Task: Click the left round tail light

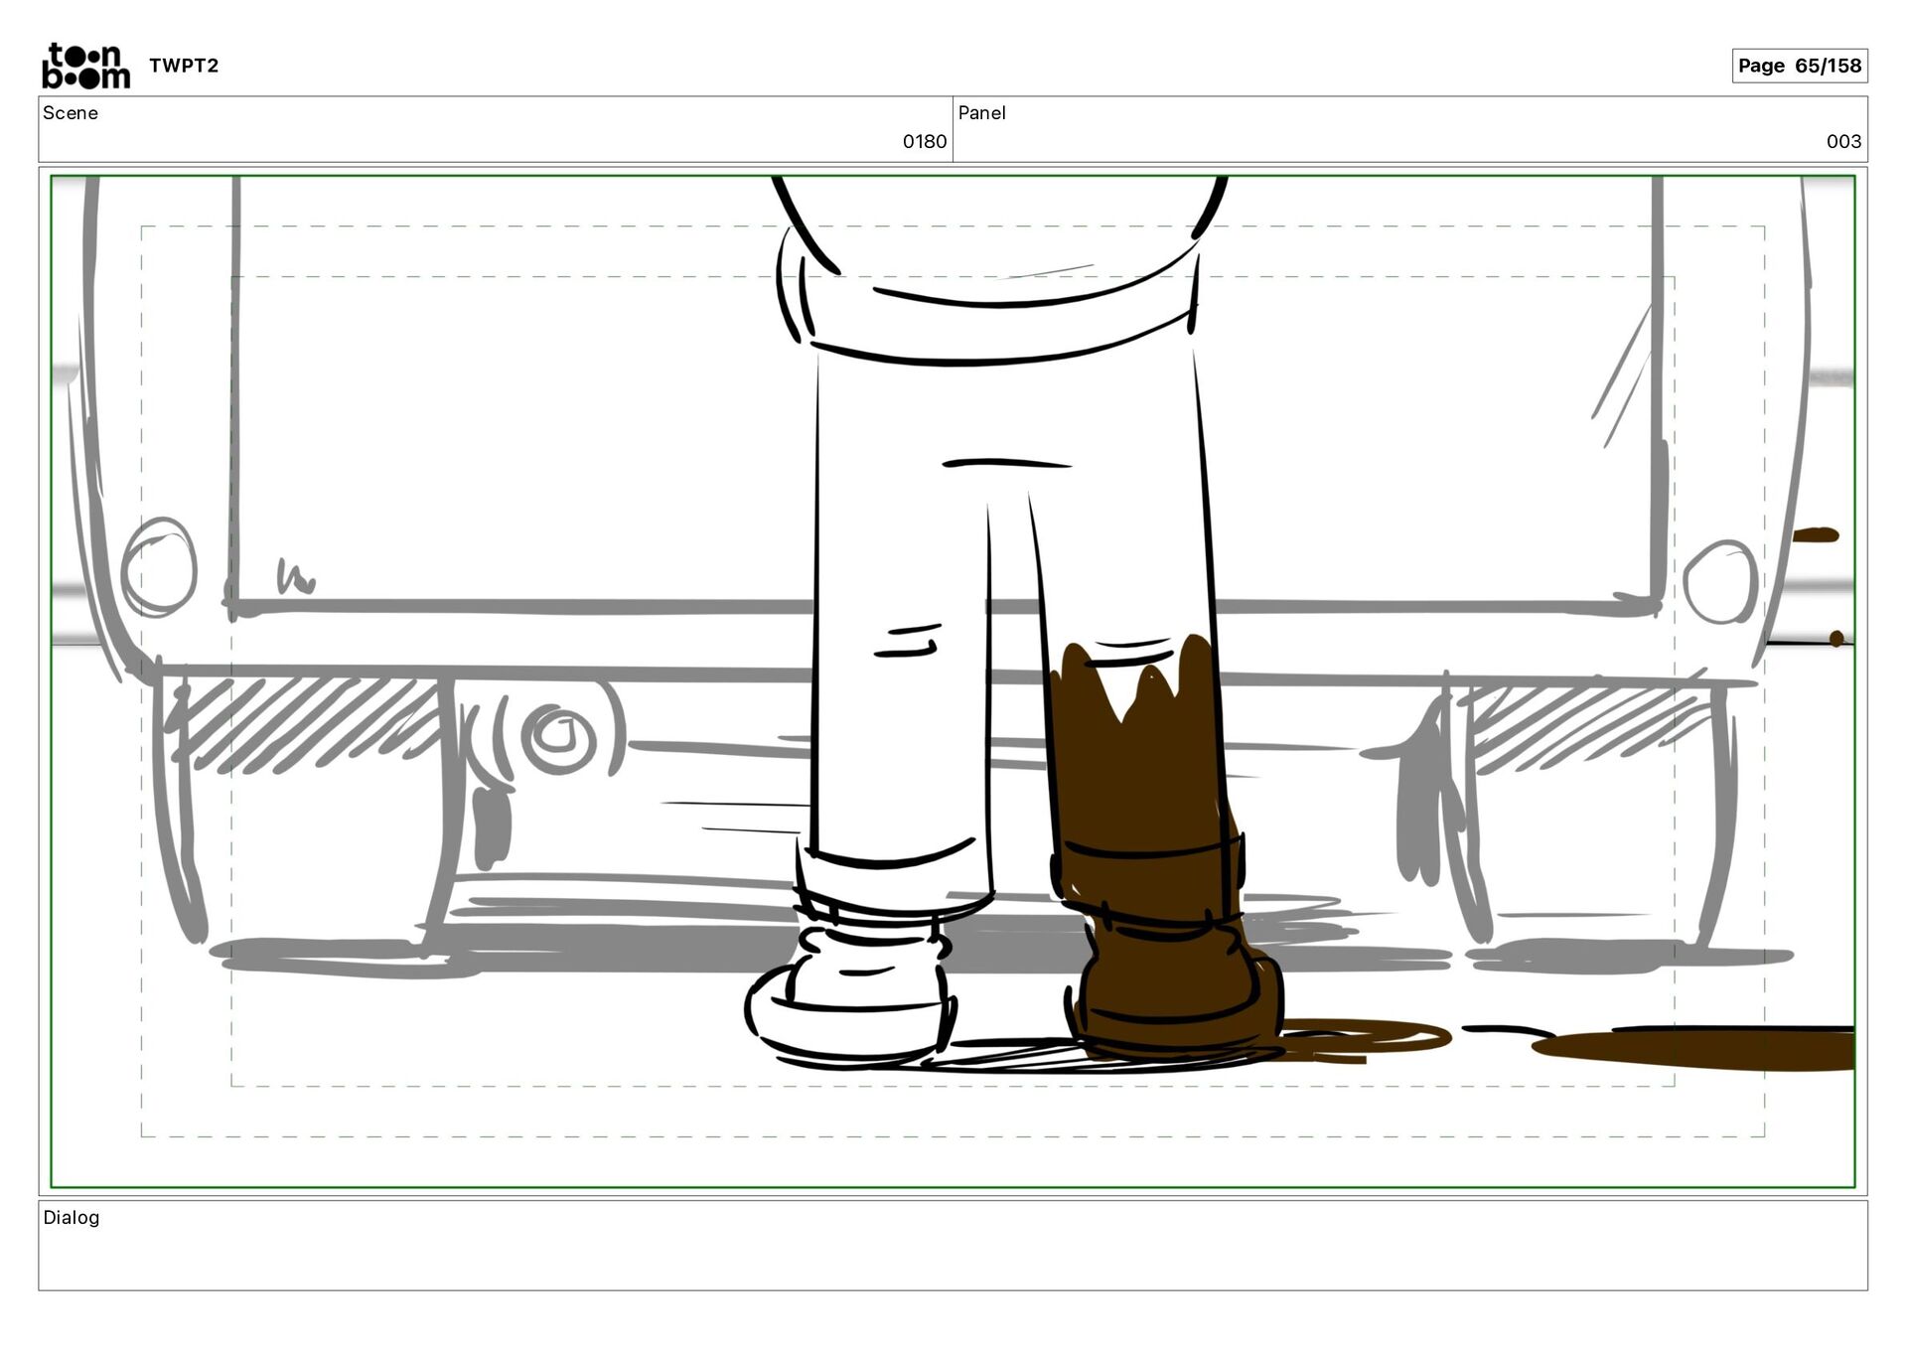Action: 159,568
